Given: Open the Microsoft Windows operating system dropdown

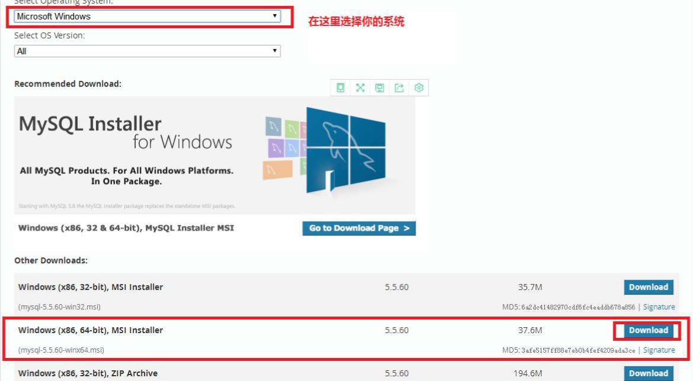Looking at the screenshot, I should [147, 17].
